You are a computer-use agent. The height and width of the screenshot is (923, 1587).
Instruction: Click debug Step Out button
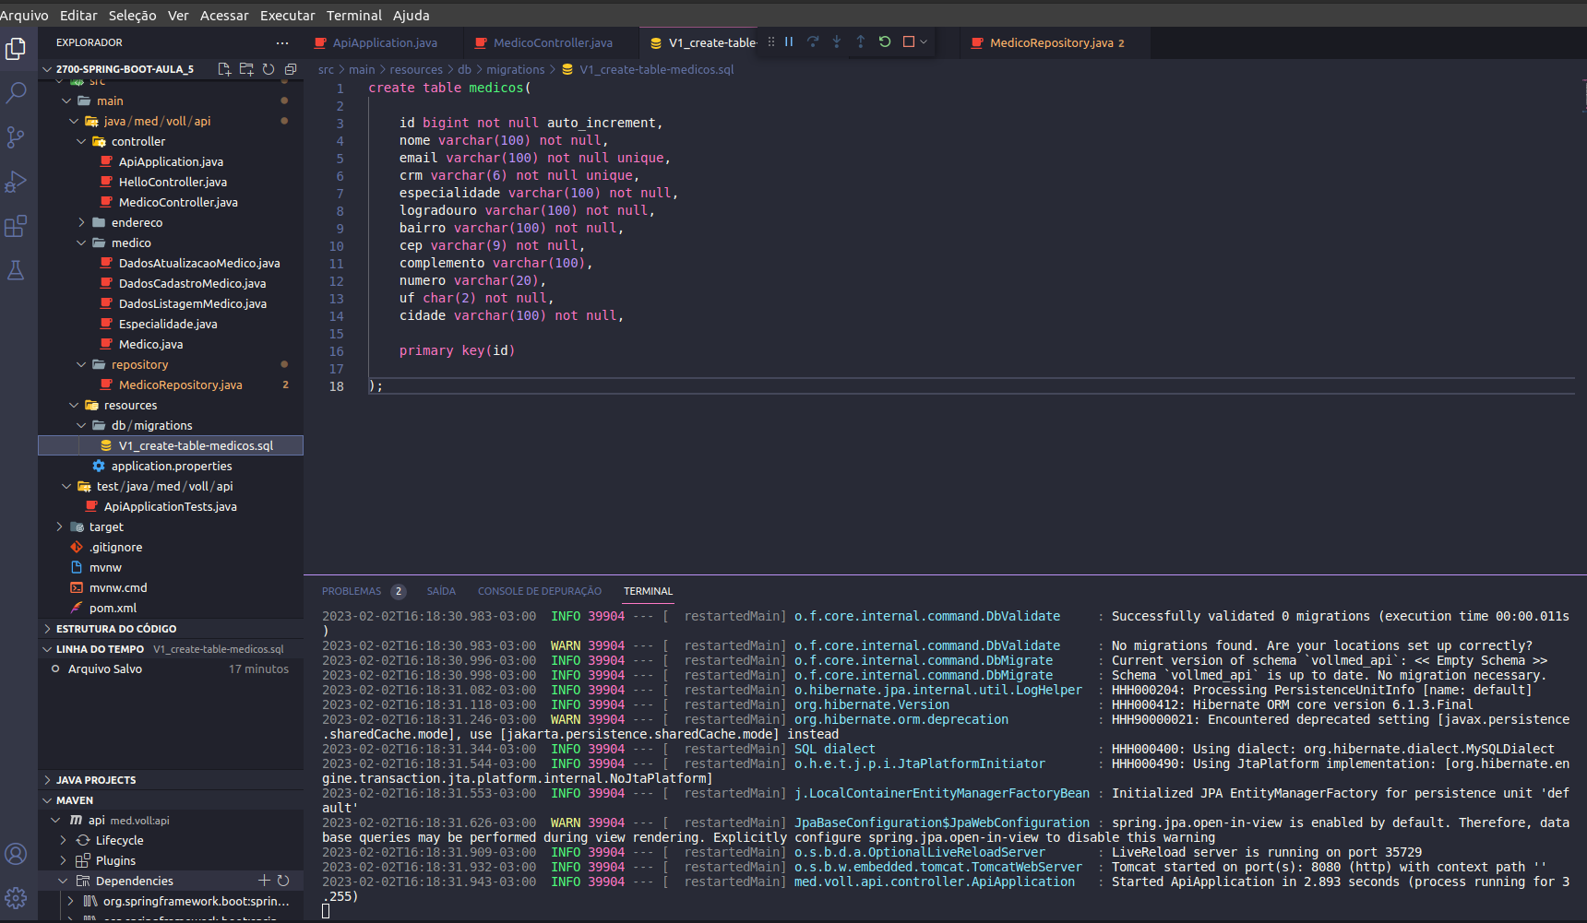tap(861, 41)
